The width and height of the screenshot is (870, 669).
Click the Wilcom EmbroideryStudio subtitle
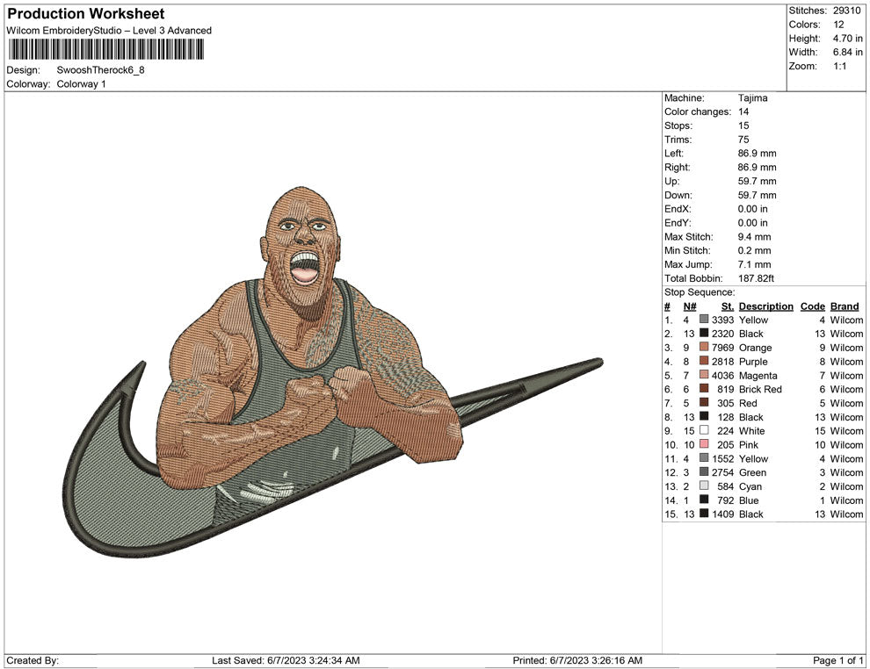pyautogui.click(x=109, y=31)
